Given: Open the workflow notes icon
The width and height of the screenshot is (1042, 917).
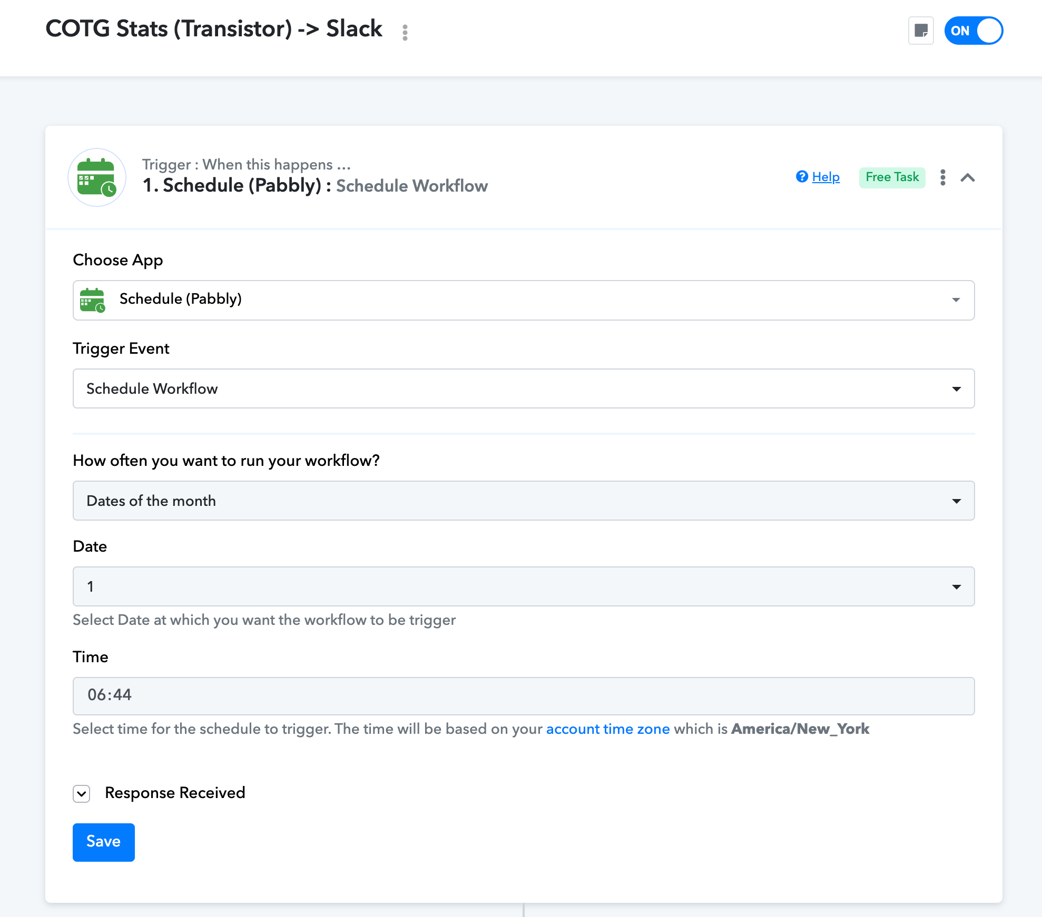Looking at the screenshot, I should tap(921, 31).
